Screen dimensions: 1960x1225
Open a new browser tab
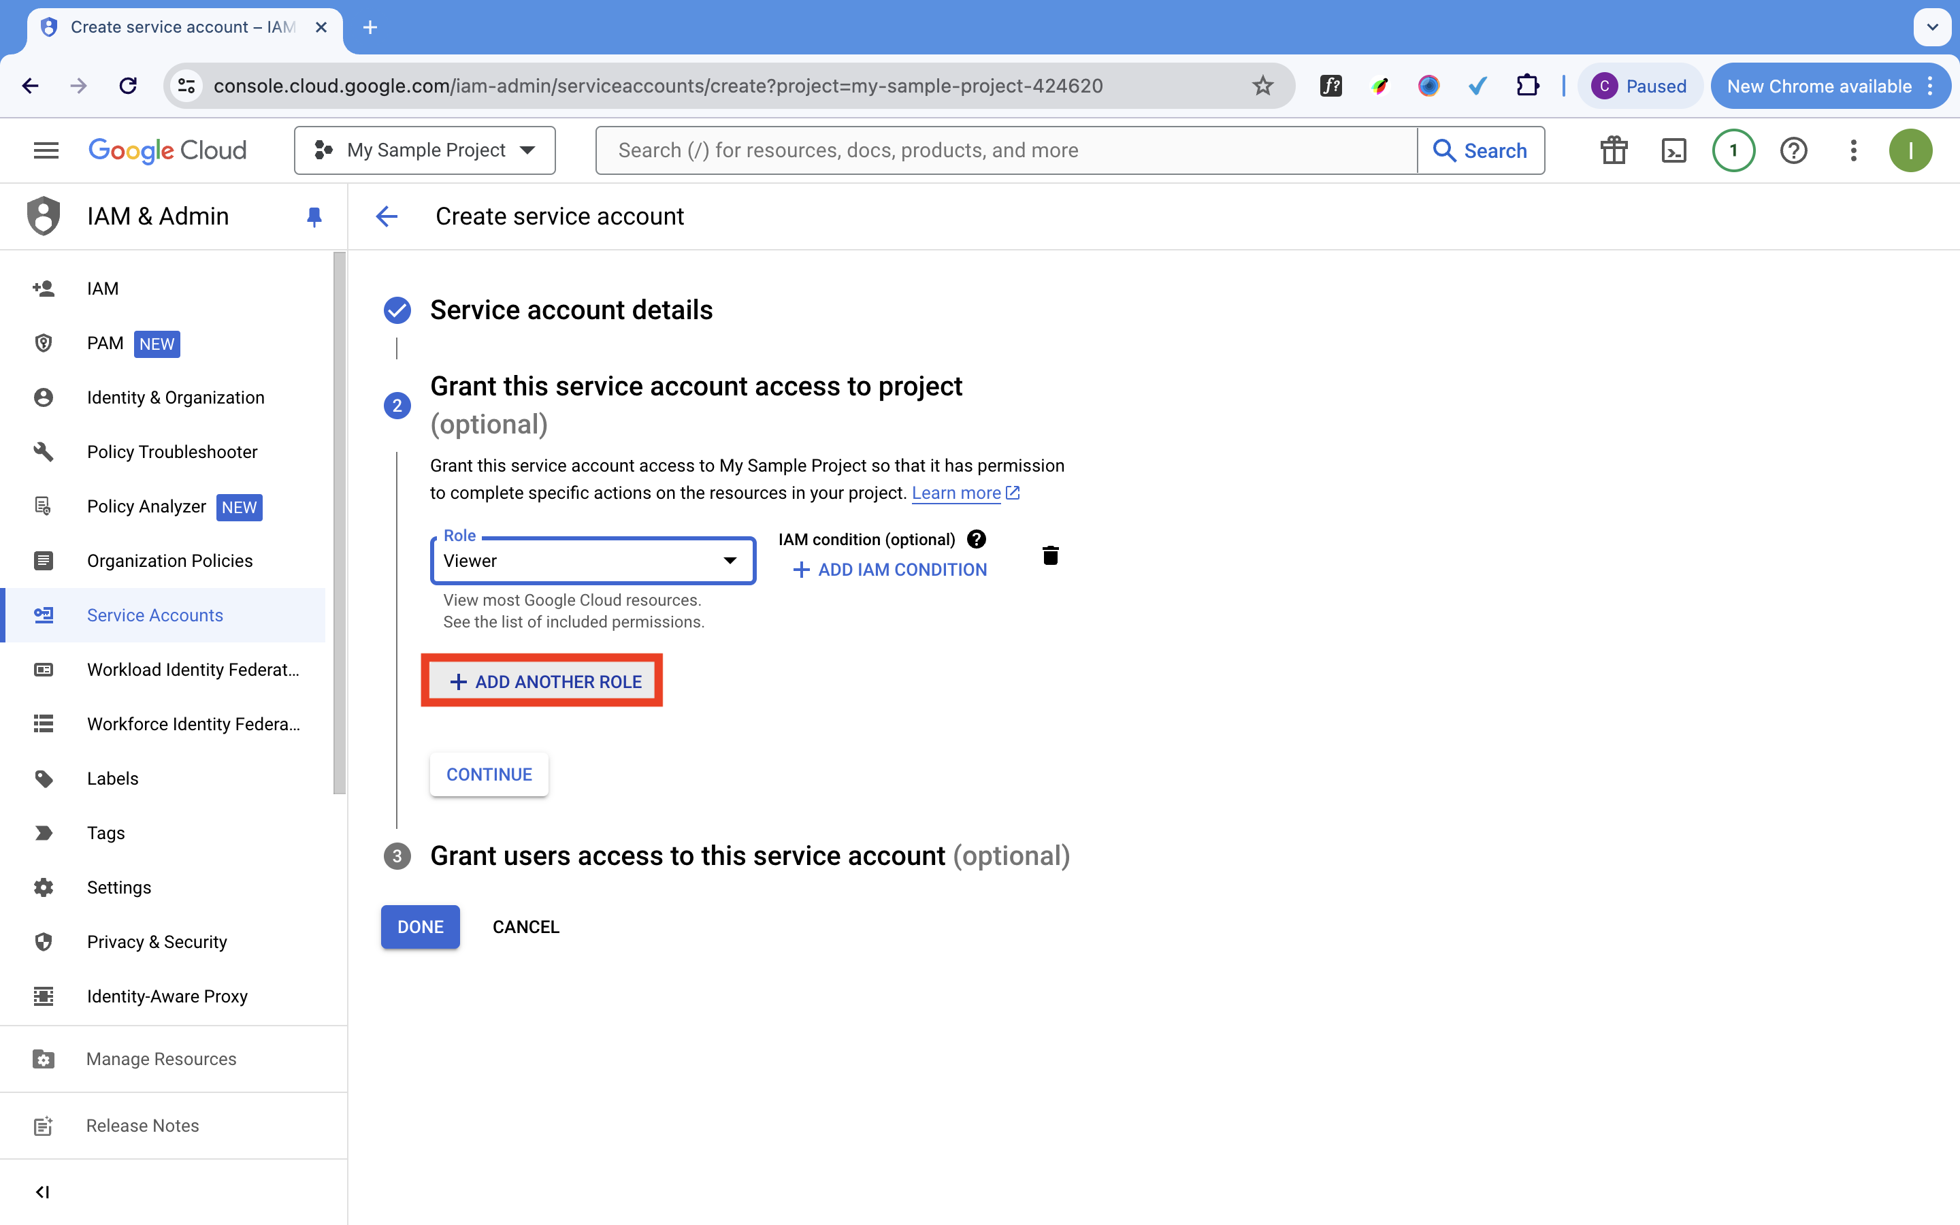point(370,27)
